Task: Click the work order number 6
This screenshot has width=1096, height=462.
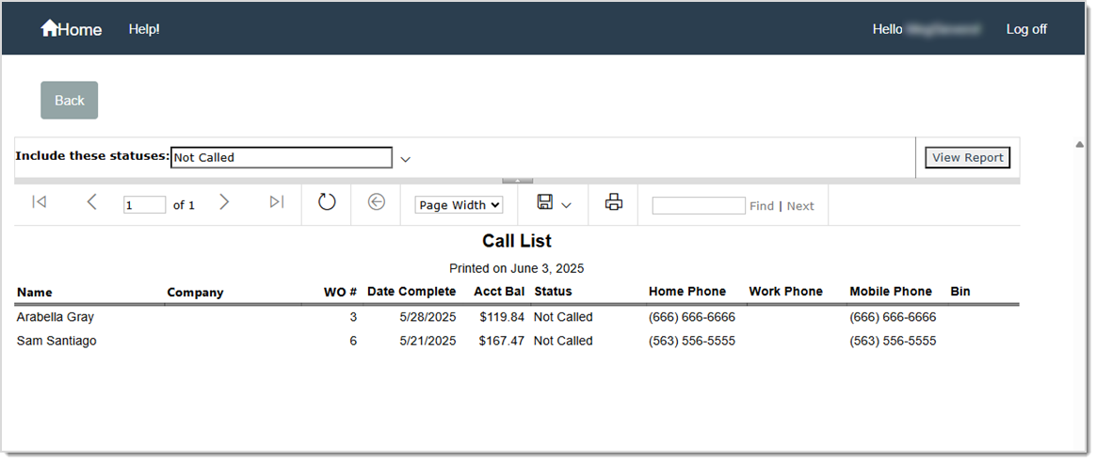Action: (x=353, y=341)
